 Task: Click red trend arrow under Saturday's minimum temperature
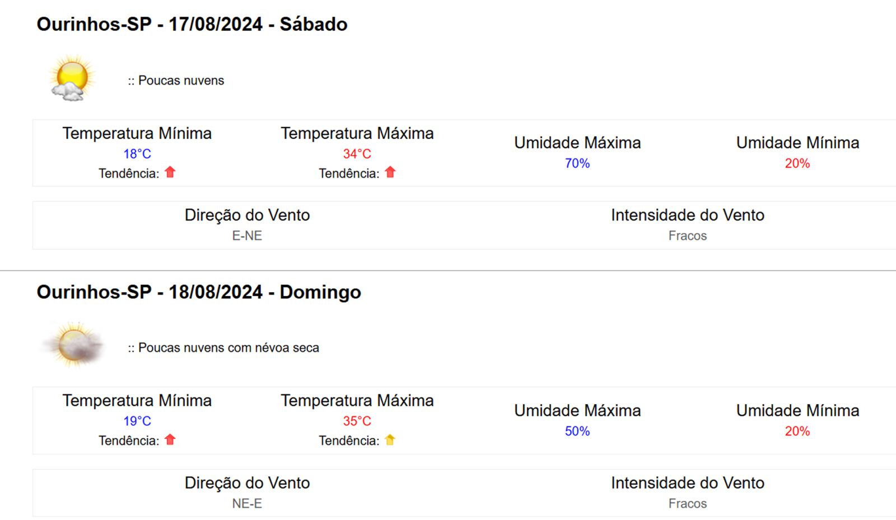coord(170,172)
